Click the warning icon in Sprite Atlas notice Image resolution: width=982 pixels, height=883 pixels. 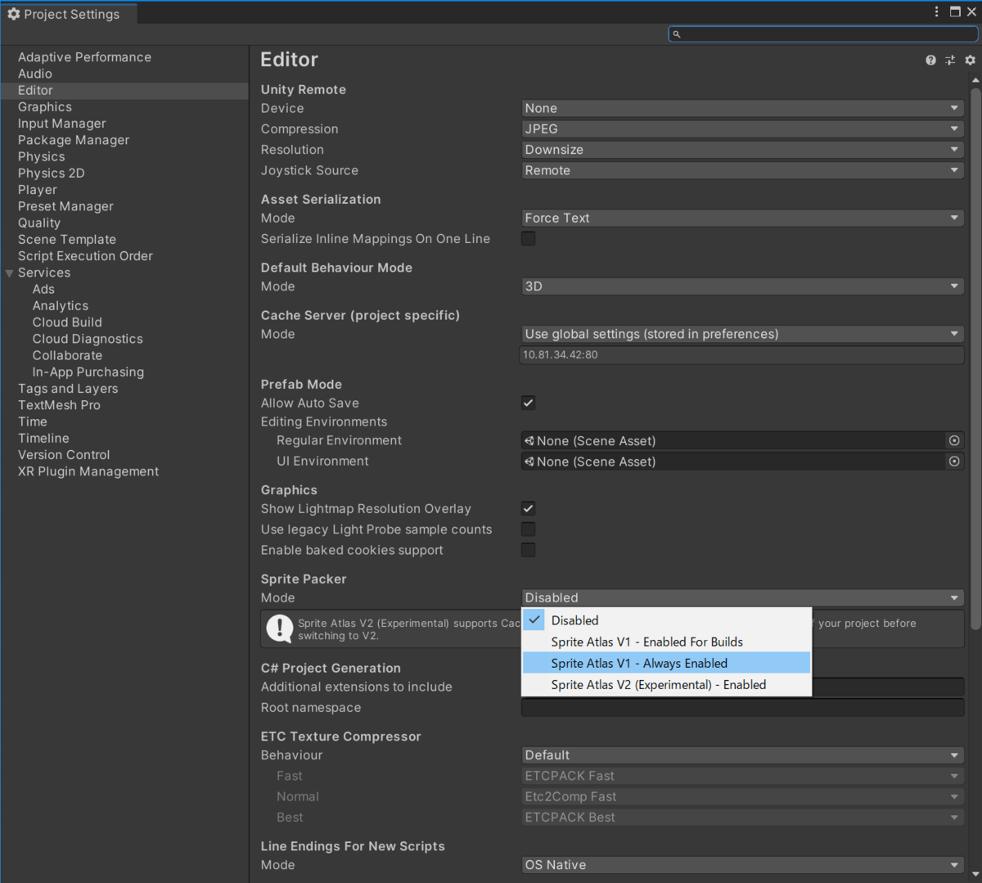282,628
